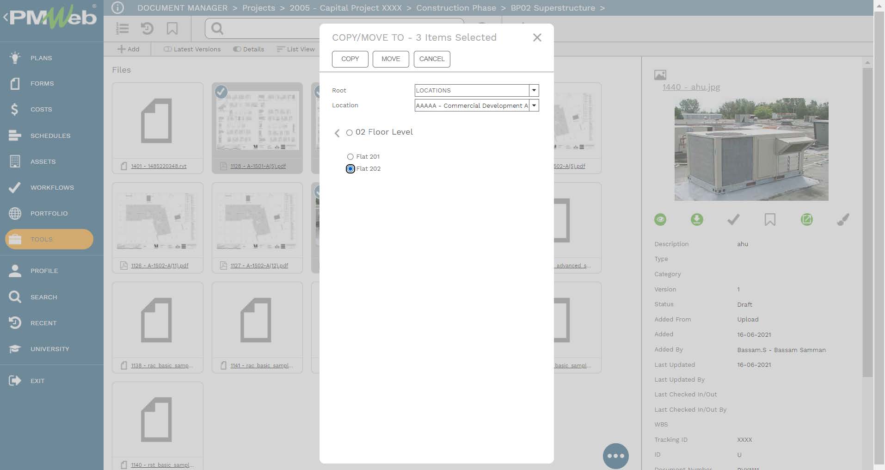Select the Flat 202 radio button
885x470 pixels.
tap(350, 169)
